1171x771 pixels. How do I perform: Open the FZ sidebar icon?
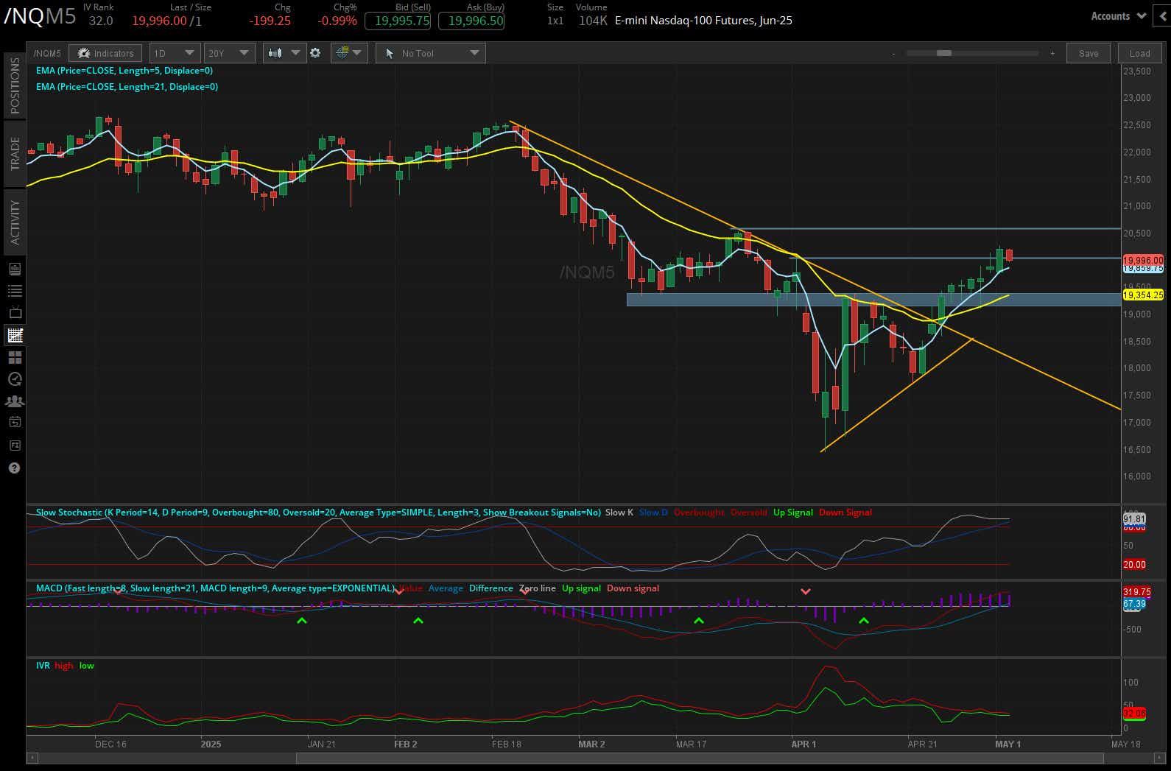[x=15, y=446]
